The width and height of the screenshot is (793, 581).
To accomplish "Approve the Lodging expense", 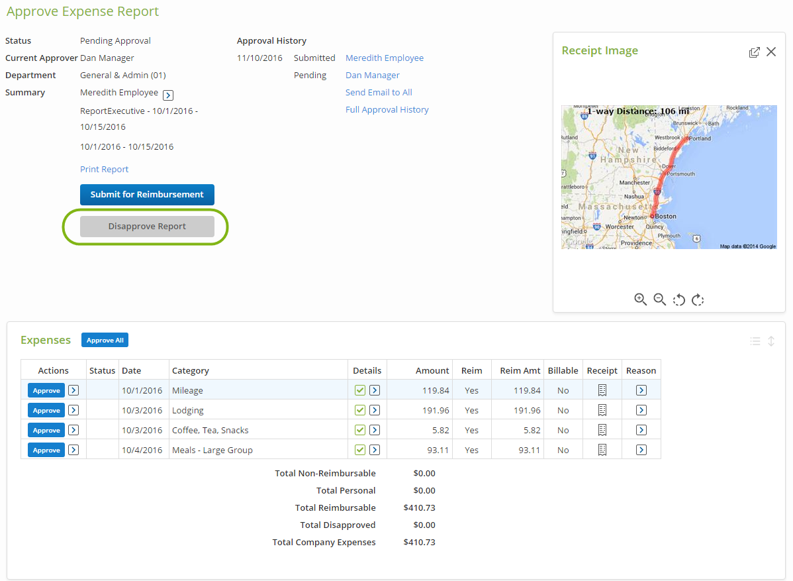I will pos(46,410).
